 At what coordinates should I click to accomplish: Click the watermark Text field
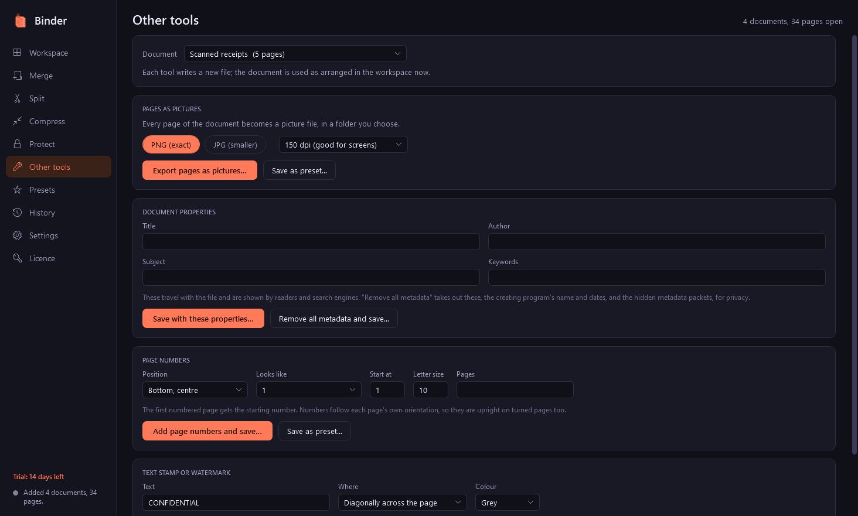tap(236, 503)
